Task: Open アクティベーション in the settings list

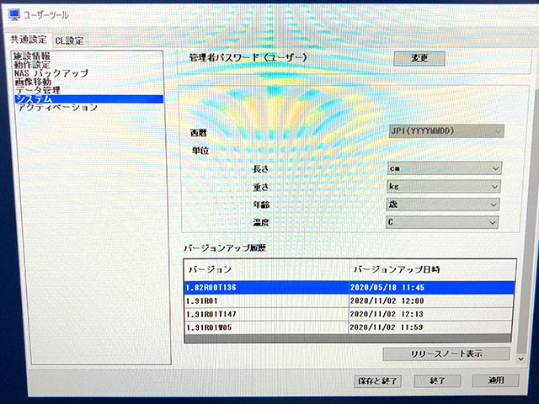Action: click(57, 108)
